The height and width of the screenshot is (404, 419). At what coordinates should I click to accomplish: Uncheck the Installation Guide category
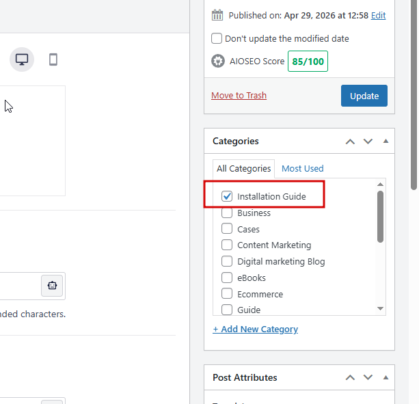coord(227,197)
